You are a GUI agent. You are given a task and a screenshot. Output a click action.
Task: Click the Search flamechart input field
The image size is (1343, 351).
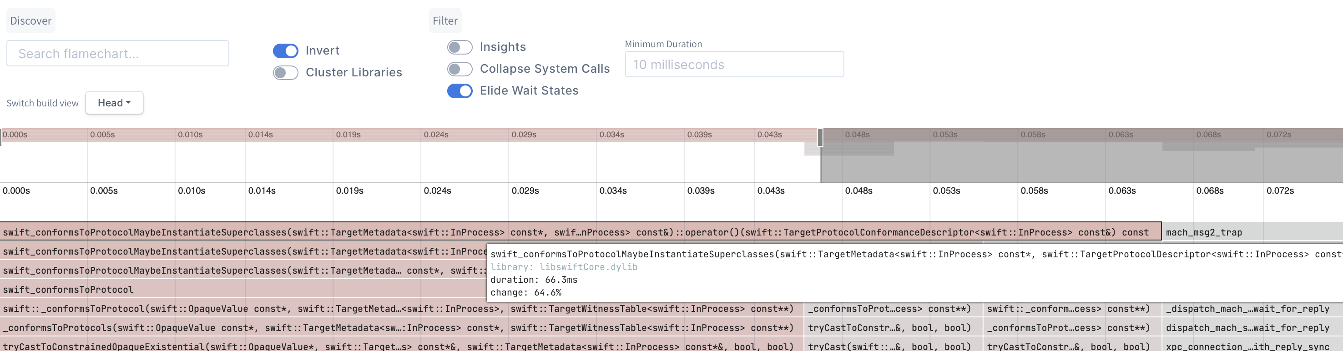118,54
